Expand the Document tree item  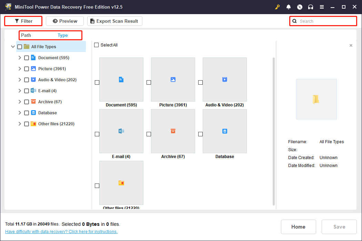(x=20, y=57)
